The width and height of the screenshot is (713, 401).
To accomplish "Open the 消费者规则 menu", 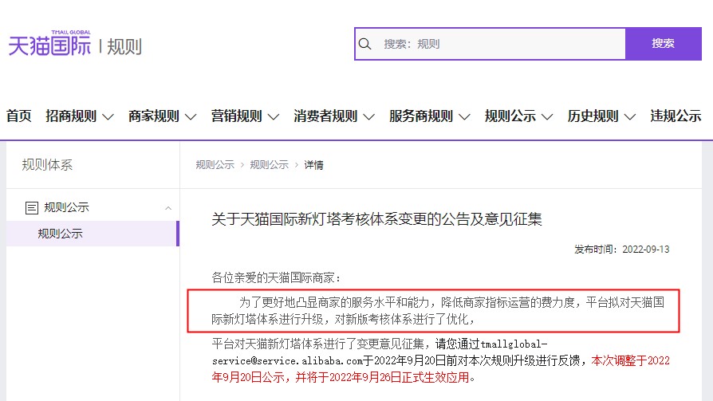I will click(x=325, y=116).
